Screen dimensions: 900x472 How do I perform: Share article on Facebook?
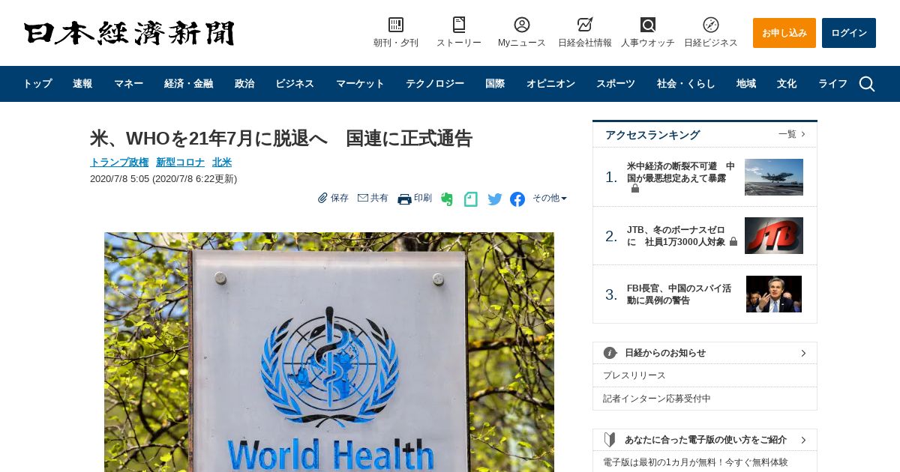pos(517,199)
